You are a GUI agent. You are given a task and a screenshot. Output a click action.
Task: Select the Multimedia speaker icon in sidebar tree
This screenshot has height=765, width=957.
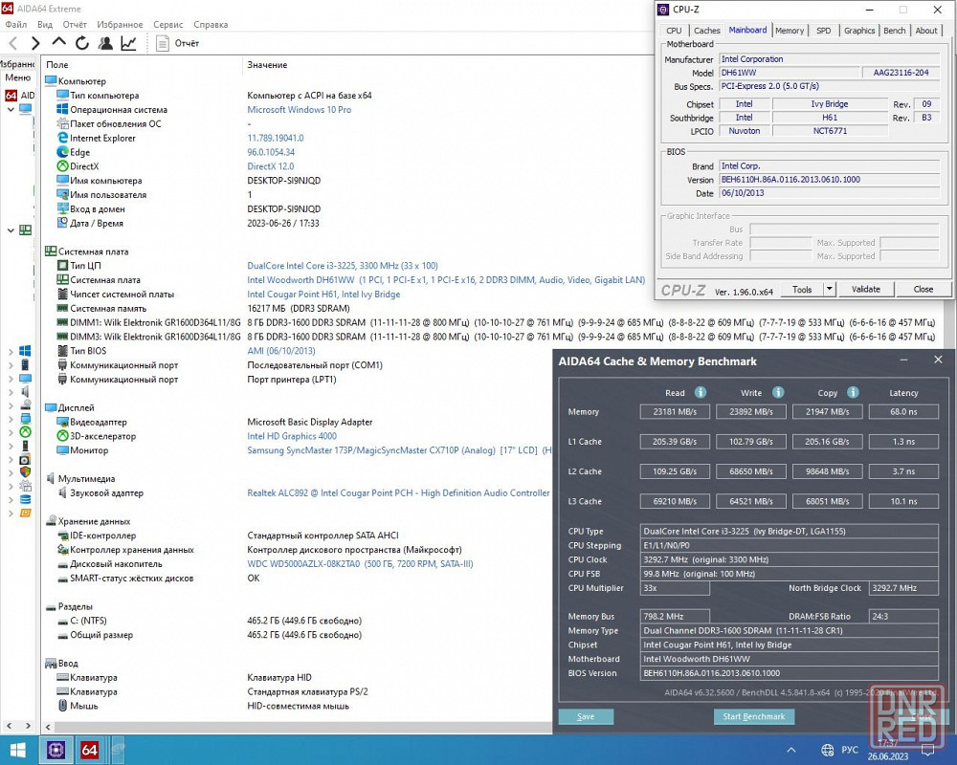(x=25, y=392)
